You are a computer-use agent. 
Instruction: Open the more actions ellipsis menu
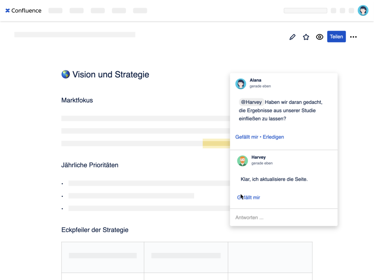click(354, 37)
